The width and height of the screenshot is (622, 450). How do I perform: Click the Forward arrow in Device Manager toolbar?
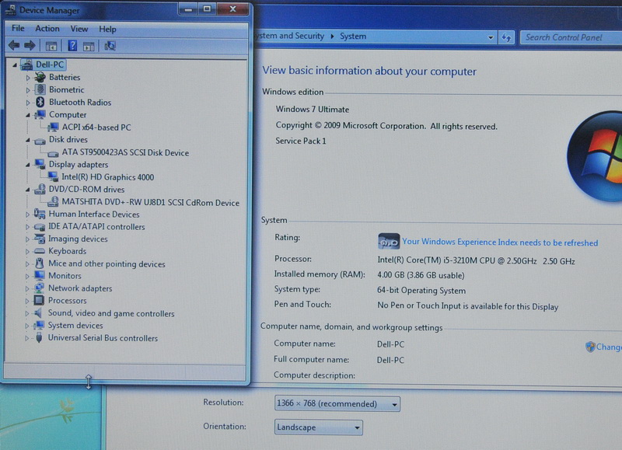coord(30,46)
